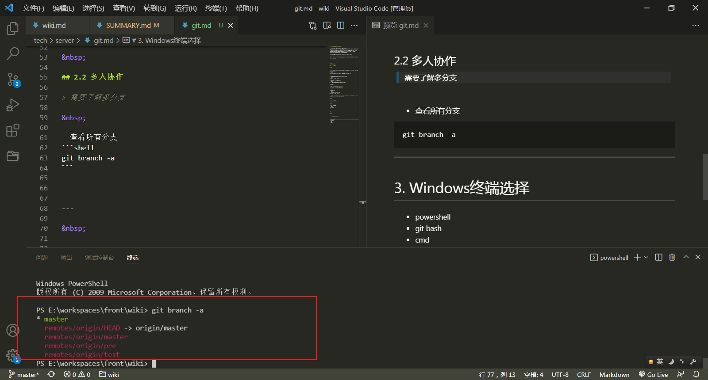Screen dimensions: 708x380
Task: Click the preview pane vertical scrollbar
Action: pos(705,177)
